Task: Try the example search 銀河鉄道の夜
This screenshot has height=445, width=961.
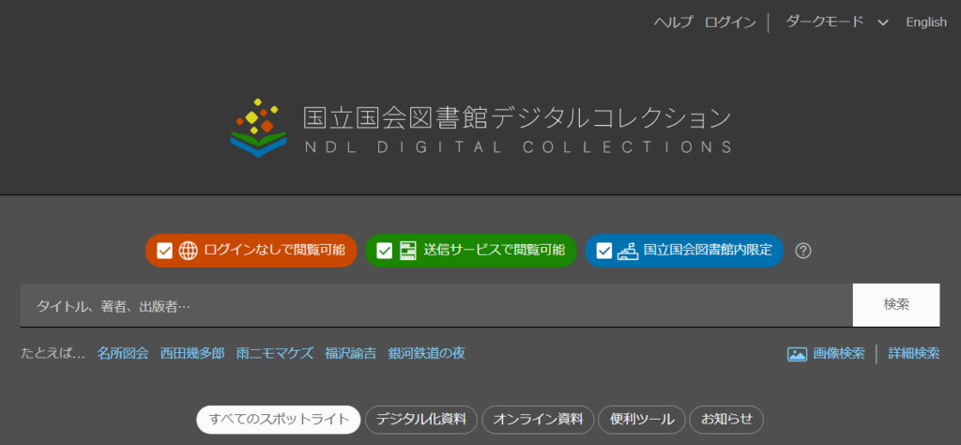Action: point(427,354)
